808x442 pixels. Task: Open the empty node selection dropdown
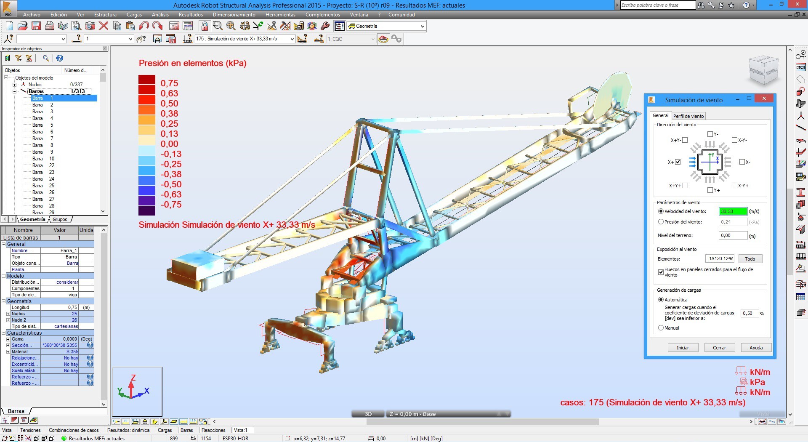[x=63, y=39]
